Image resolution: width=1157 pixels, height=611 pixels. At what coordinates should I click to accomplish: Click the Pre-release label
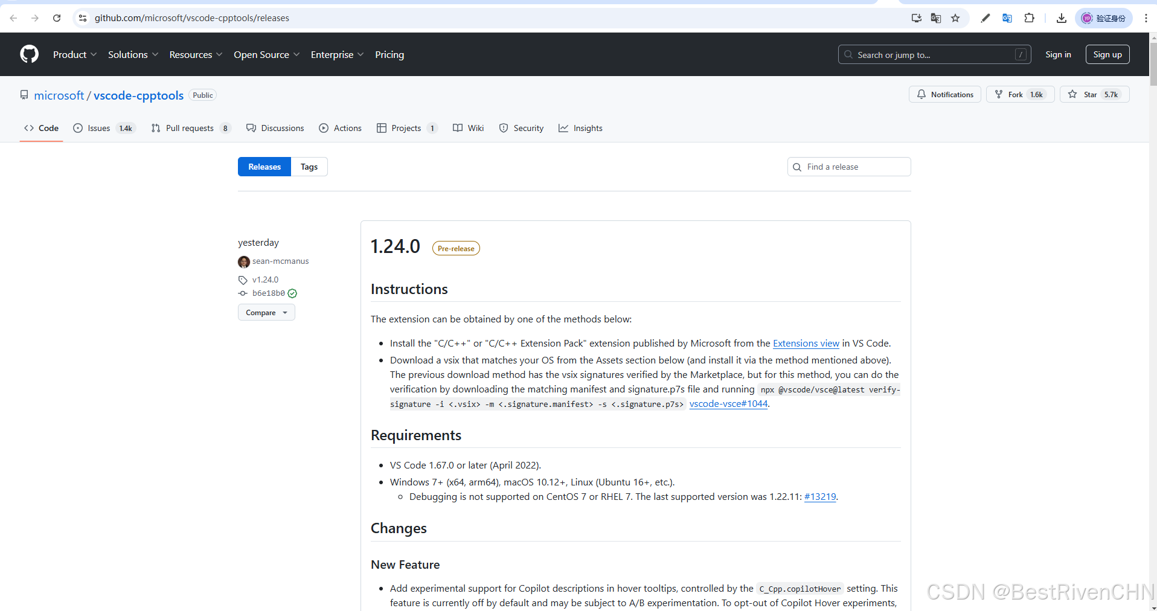[456, 248]
